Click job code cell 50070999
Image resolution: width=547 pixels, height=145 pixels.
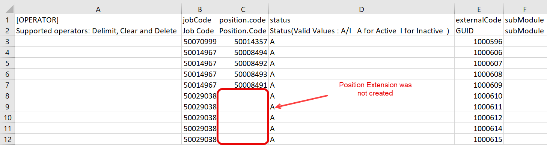point(200,42)
